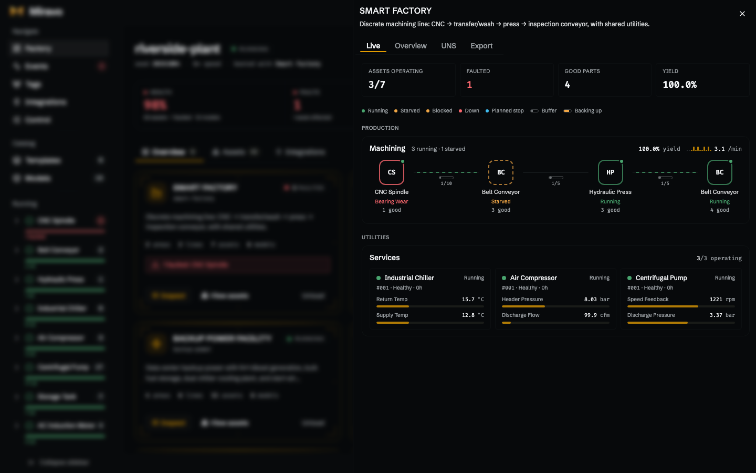
Task: Click the Speed Feedback progress bar
Action: point(681,306)
